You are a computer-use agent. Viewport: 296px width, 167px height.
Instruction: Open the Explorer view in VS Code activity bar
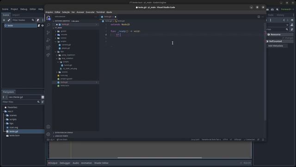click(x=48, y=18)
